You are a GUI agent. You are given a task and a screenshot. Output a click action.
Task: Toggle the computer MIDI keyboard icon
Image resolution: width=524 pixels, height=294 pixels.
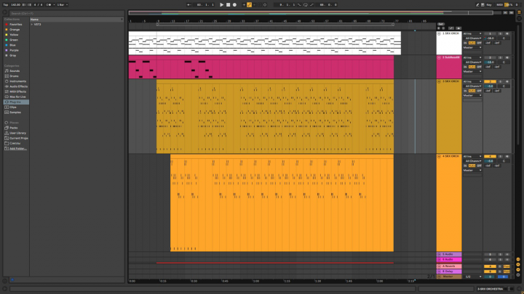tap(483, 4)
